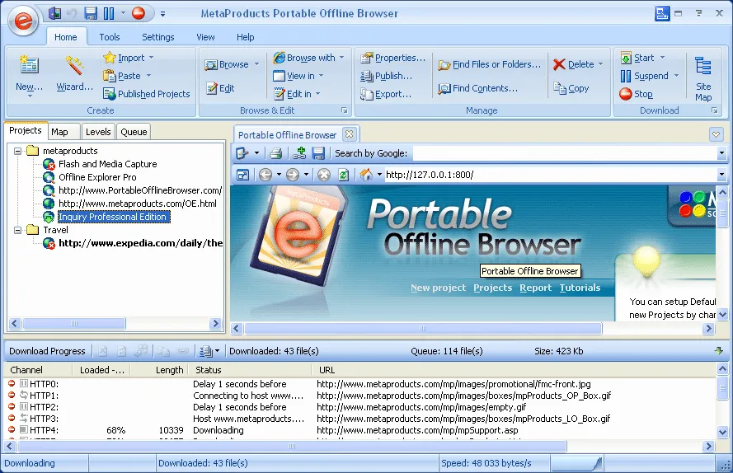
Task: Go back in the browser pane
Action: click(x=265, y=175)
